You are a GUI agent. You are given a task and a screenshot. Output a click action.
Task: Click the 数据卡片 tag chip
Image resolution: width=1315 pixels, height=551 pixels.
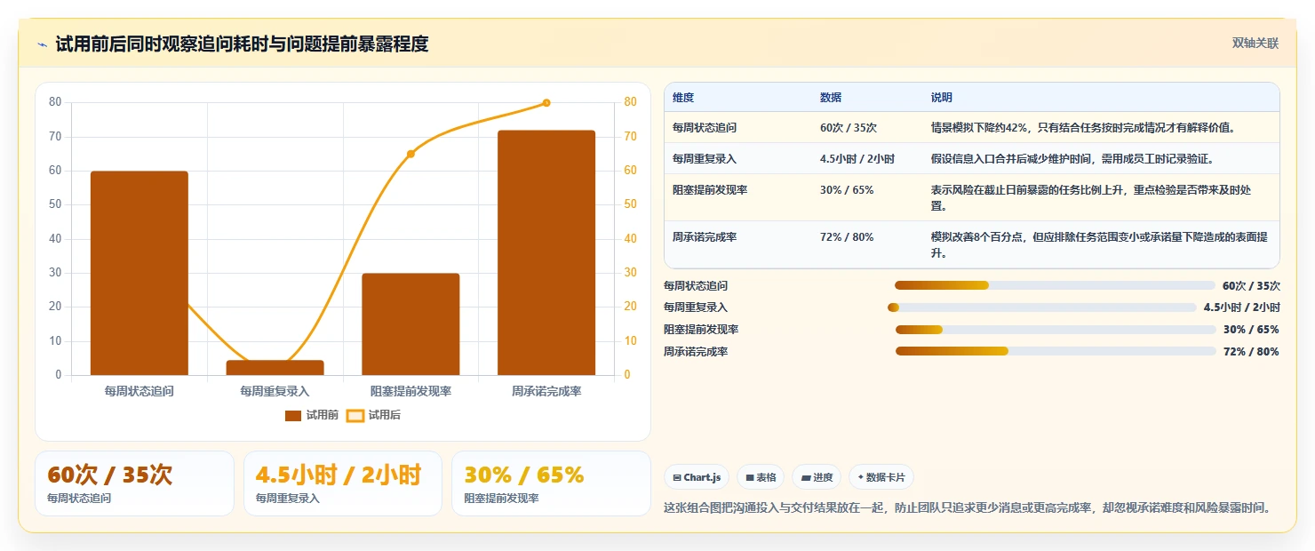tap(881, 477)
